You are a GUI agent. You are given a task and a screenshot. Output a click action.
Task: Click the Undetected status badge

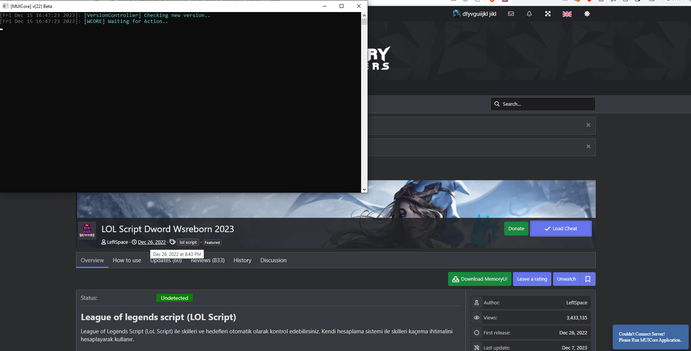(x=174, y=298)
